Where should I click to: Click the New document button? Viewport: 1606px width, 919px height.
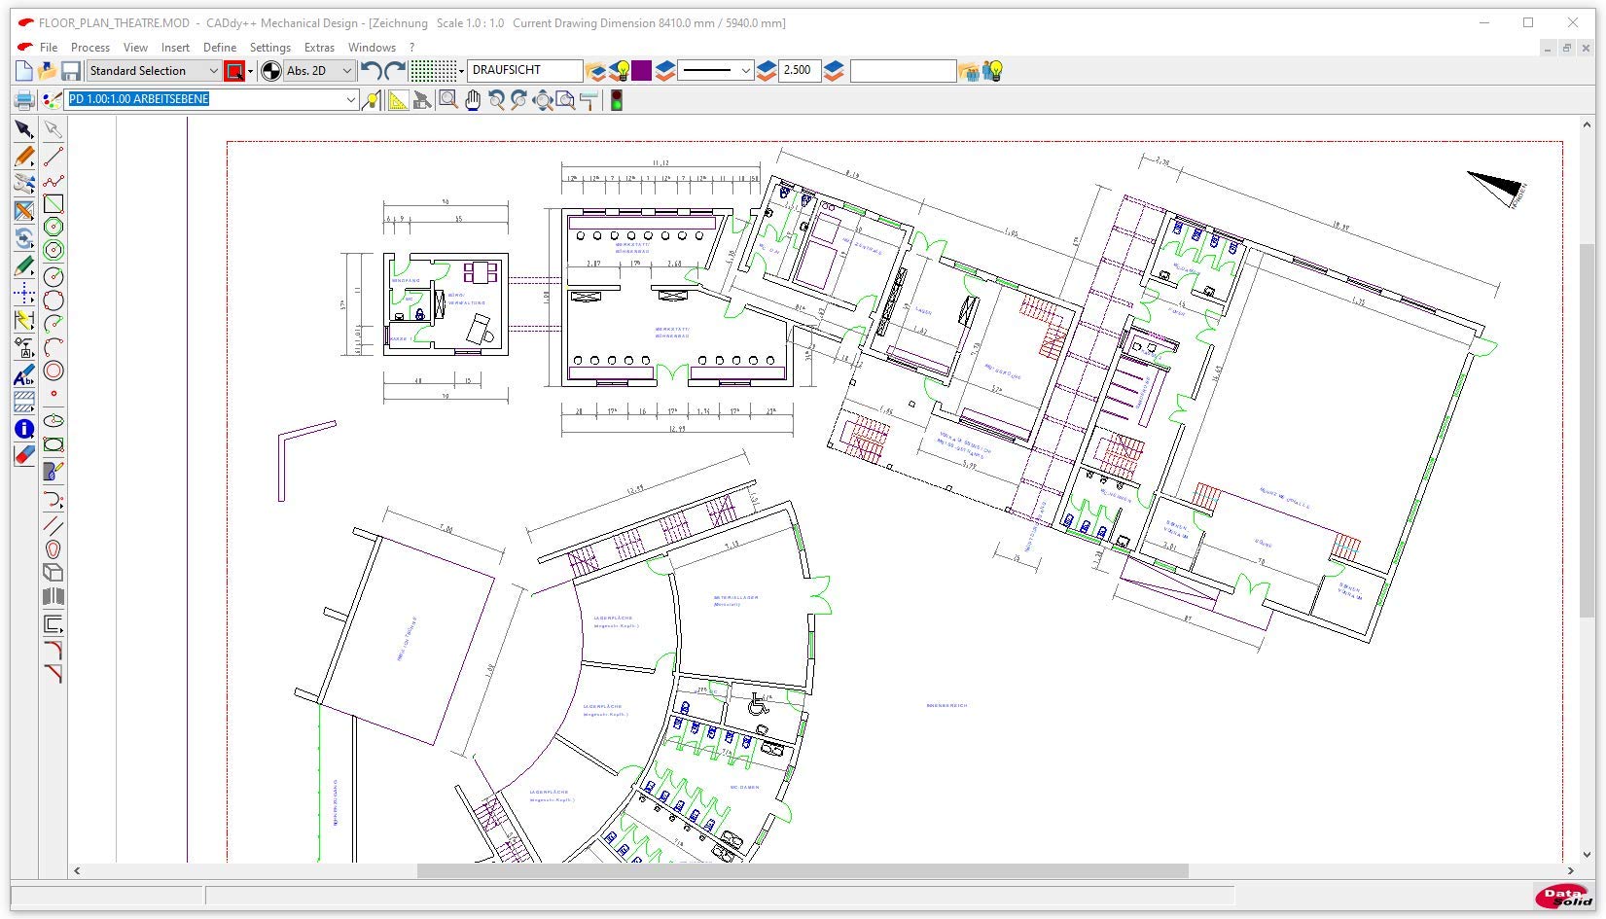[24, 71]
